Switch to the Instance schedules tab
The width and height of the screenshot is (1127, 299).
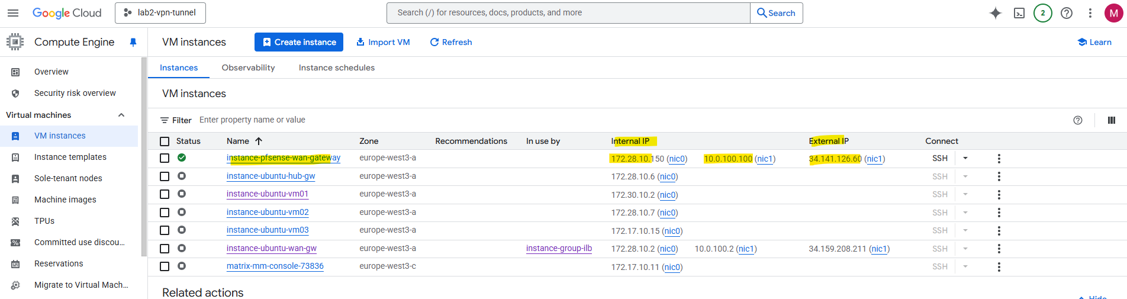pos(336,67)
